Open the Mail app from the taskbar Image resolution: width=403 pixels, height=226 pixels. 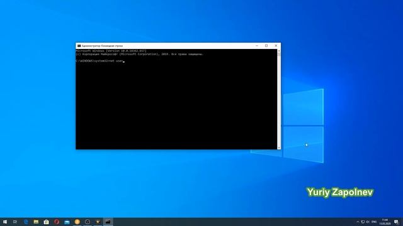67,222
